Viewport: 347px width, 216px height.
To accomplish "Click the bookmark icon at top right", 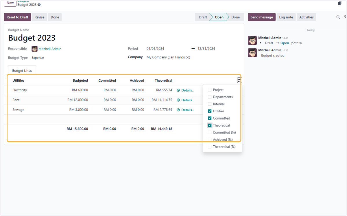I will [x=340, y=3].
